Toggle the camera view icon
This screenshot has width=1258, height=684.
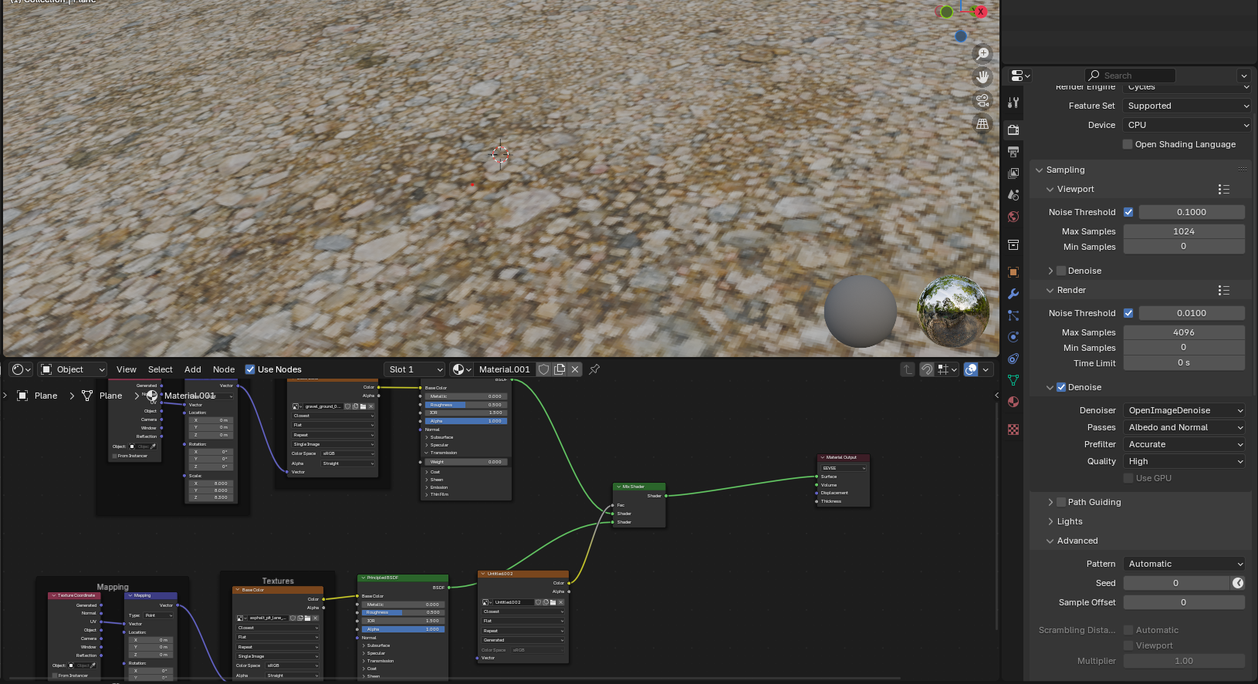[x=982, y=100]
